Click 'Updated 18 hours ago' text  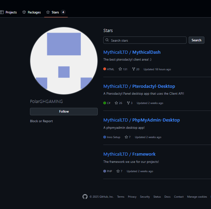157,69
